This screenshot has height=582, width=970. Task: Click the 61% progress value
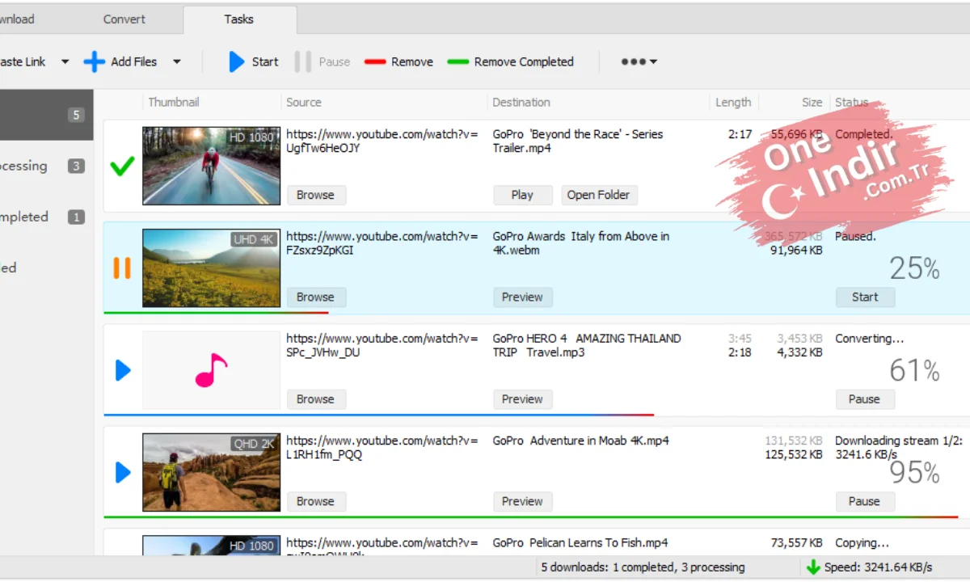914,370
